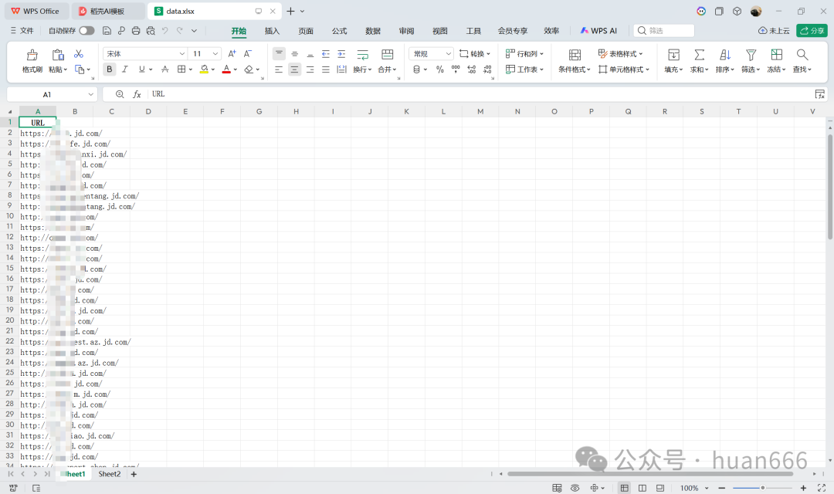The width and height of the screenshot is (834, 494).
Task: Click the Insert Function fx icon
Action: tap(137, 94)
